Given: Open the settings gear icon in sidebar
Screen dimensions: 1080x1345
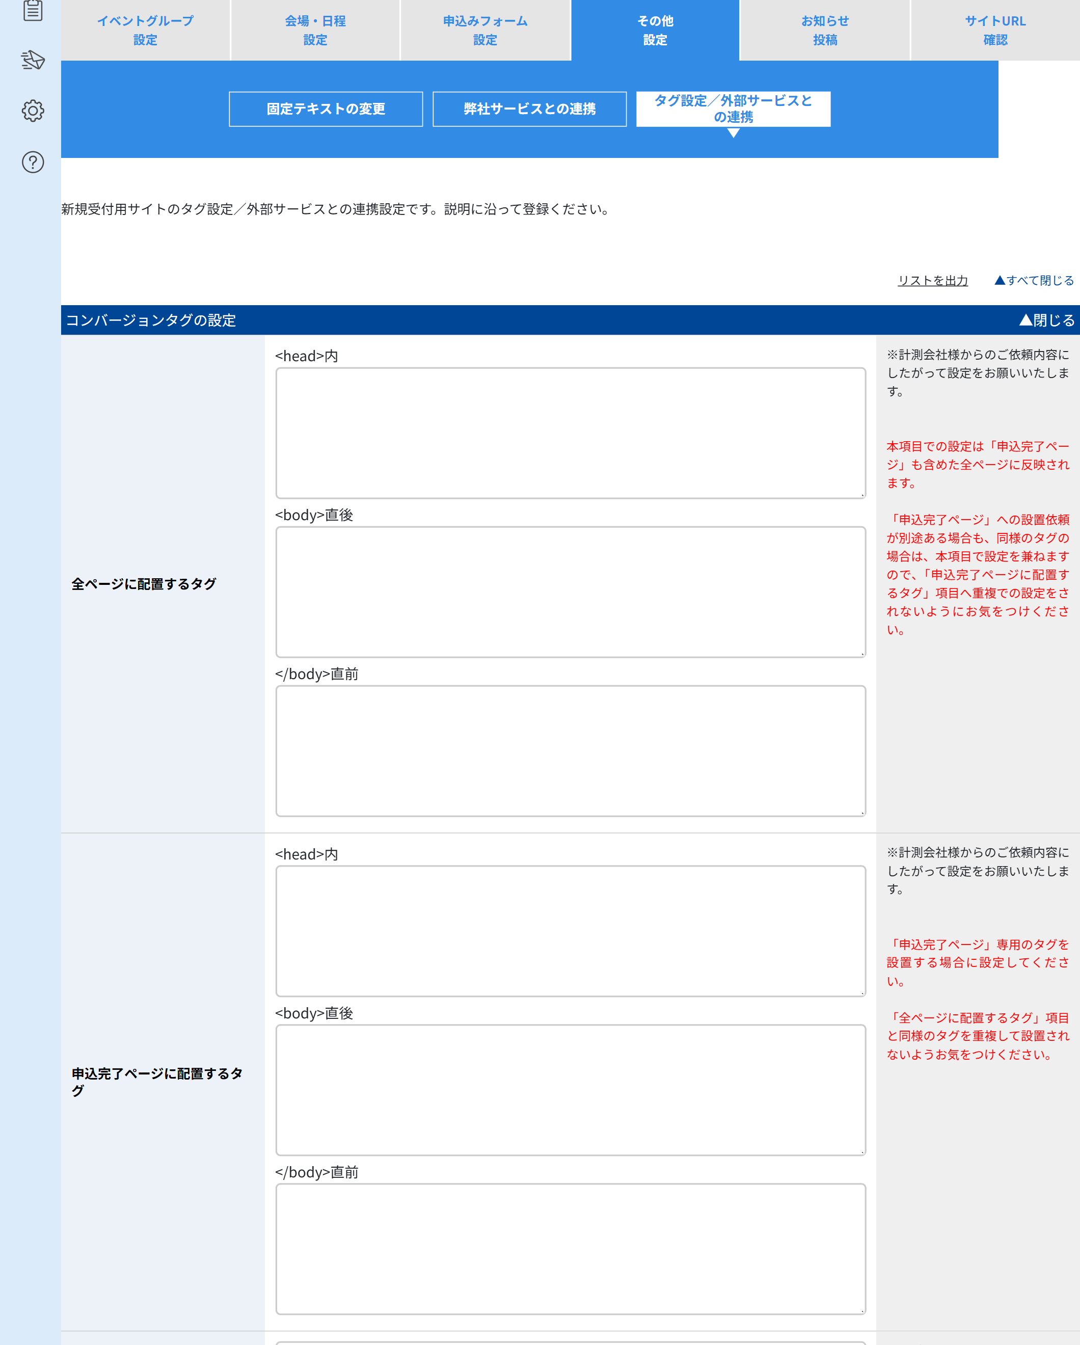Looking at the screenshot, I should tap(33, 111).
